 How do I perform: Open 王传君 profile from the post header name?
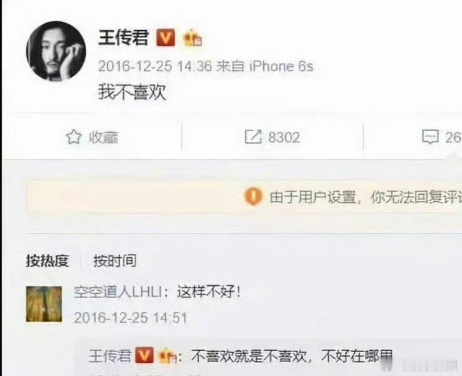[123, 38]
